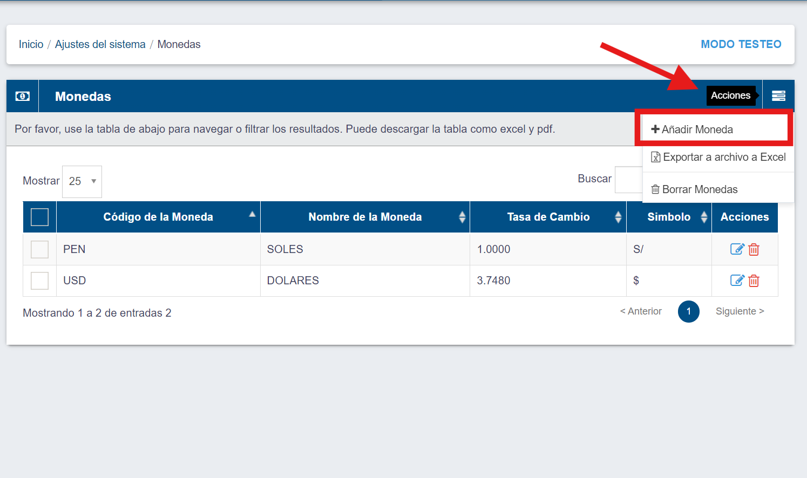Delete the PEN currency row

pos(754,249)
